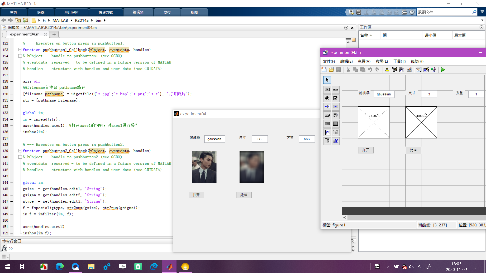Viewport: 486px width, 273px height.
Task: Select the Check Box component tool
Action: pos(336,98)
